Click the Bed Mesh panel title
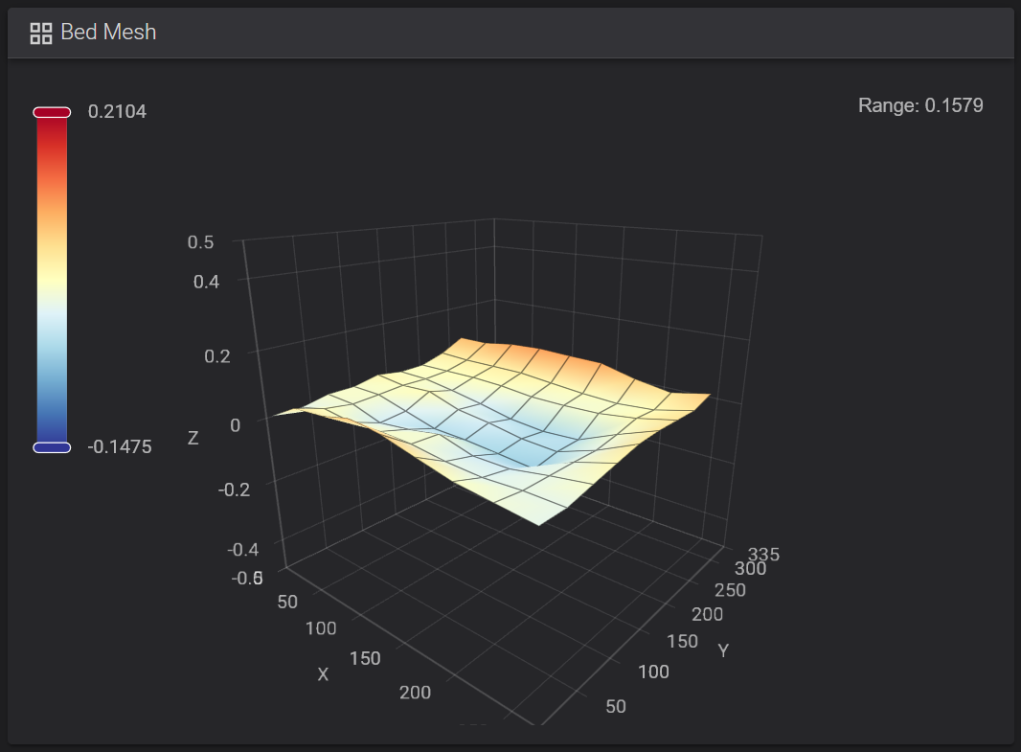1021x752 pixels. (x=108, y=32)
